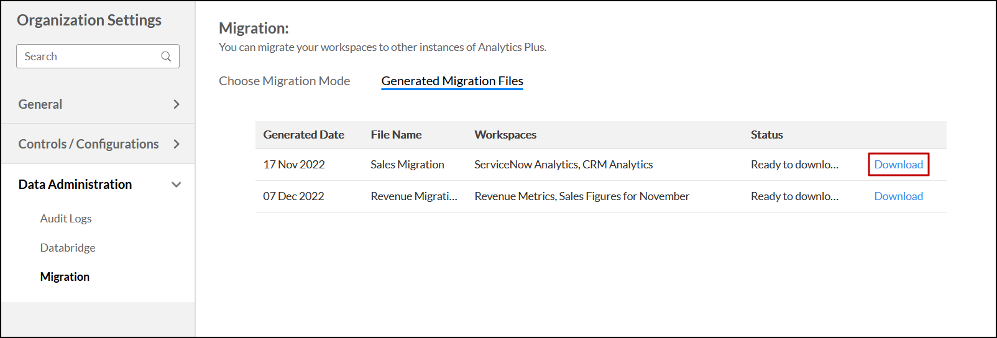This screenshot has width=997, height=338.
Task: Select the 07 Dec 2022 row date
Action: (x=293, y=196)
